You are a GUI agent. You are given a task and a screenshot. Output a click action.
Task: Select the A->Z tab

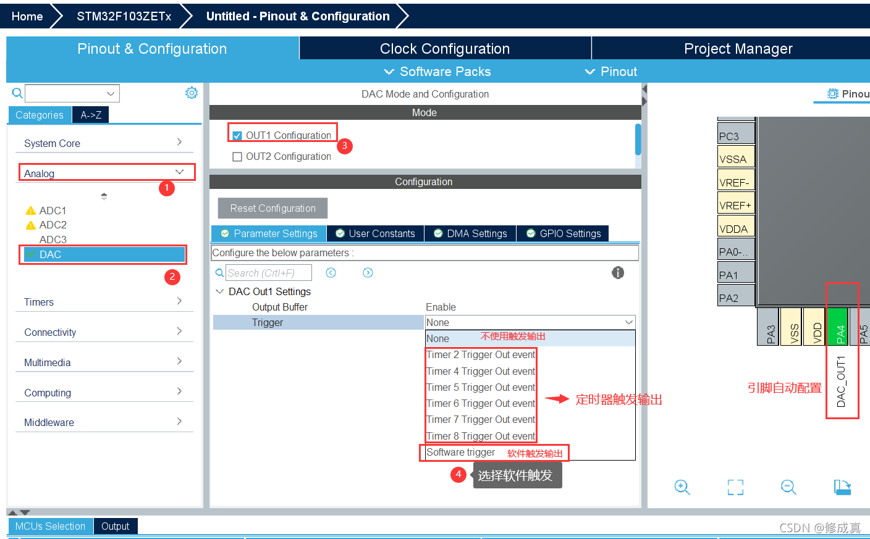coord(91,115)
